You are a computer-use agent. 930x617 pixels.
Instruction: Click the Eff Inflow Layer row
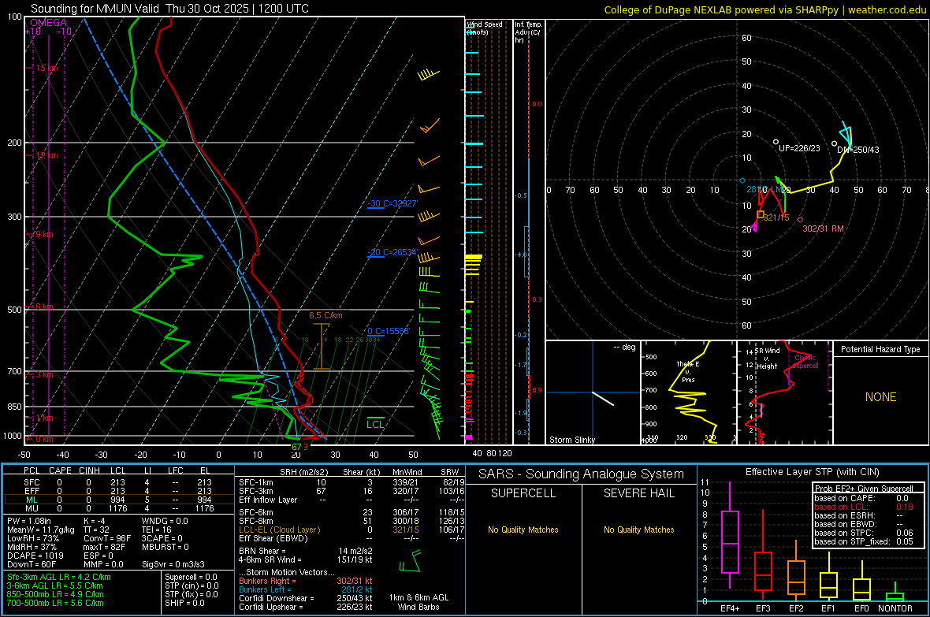[x=352, y=500]
